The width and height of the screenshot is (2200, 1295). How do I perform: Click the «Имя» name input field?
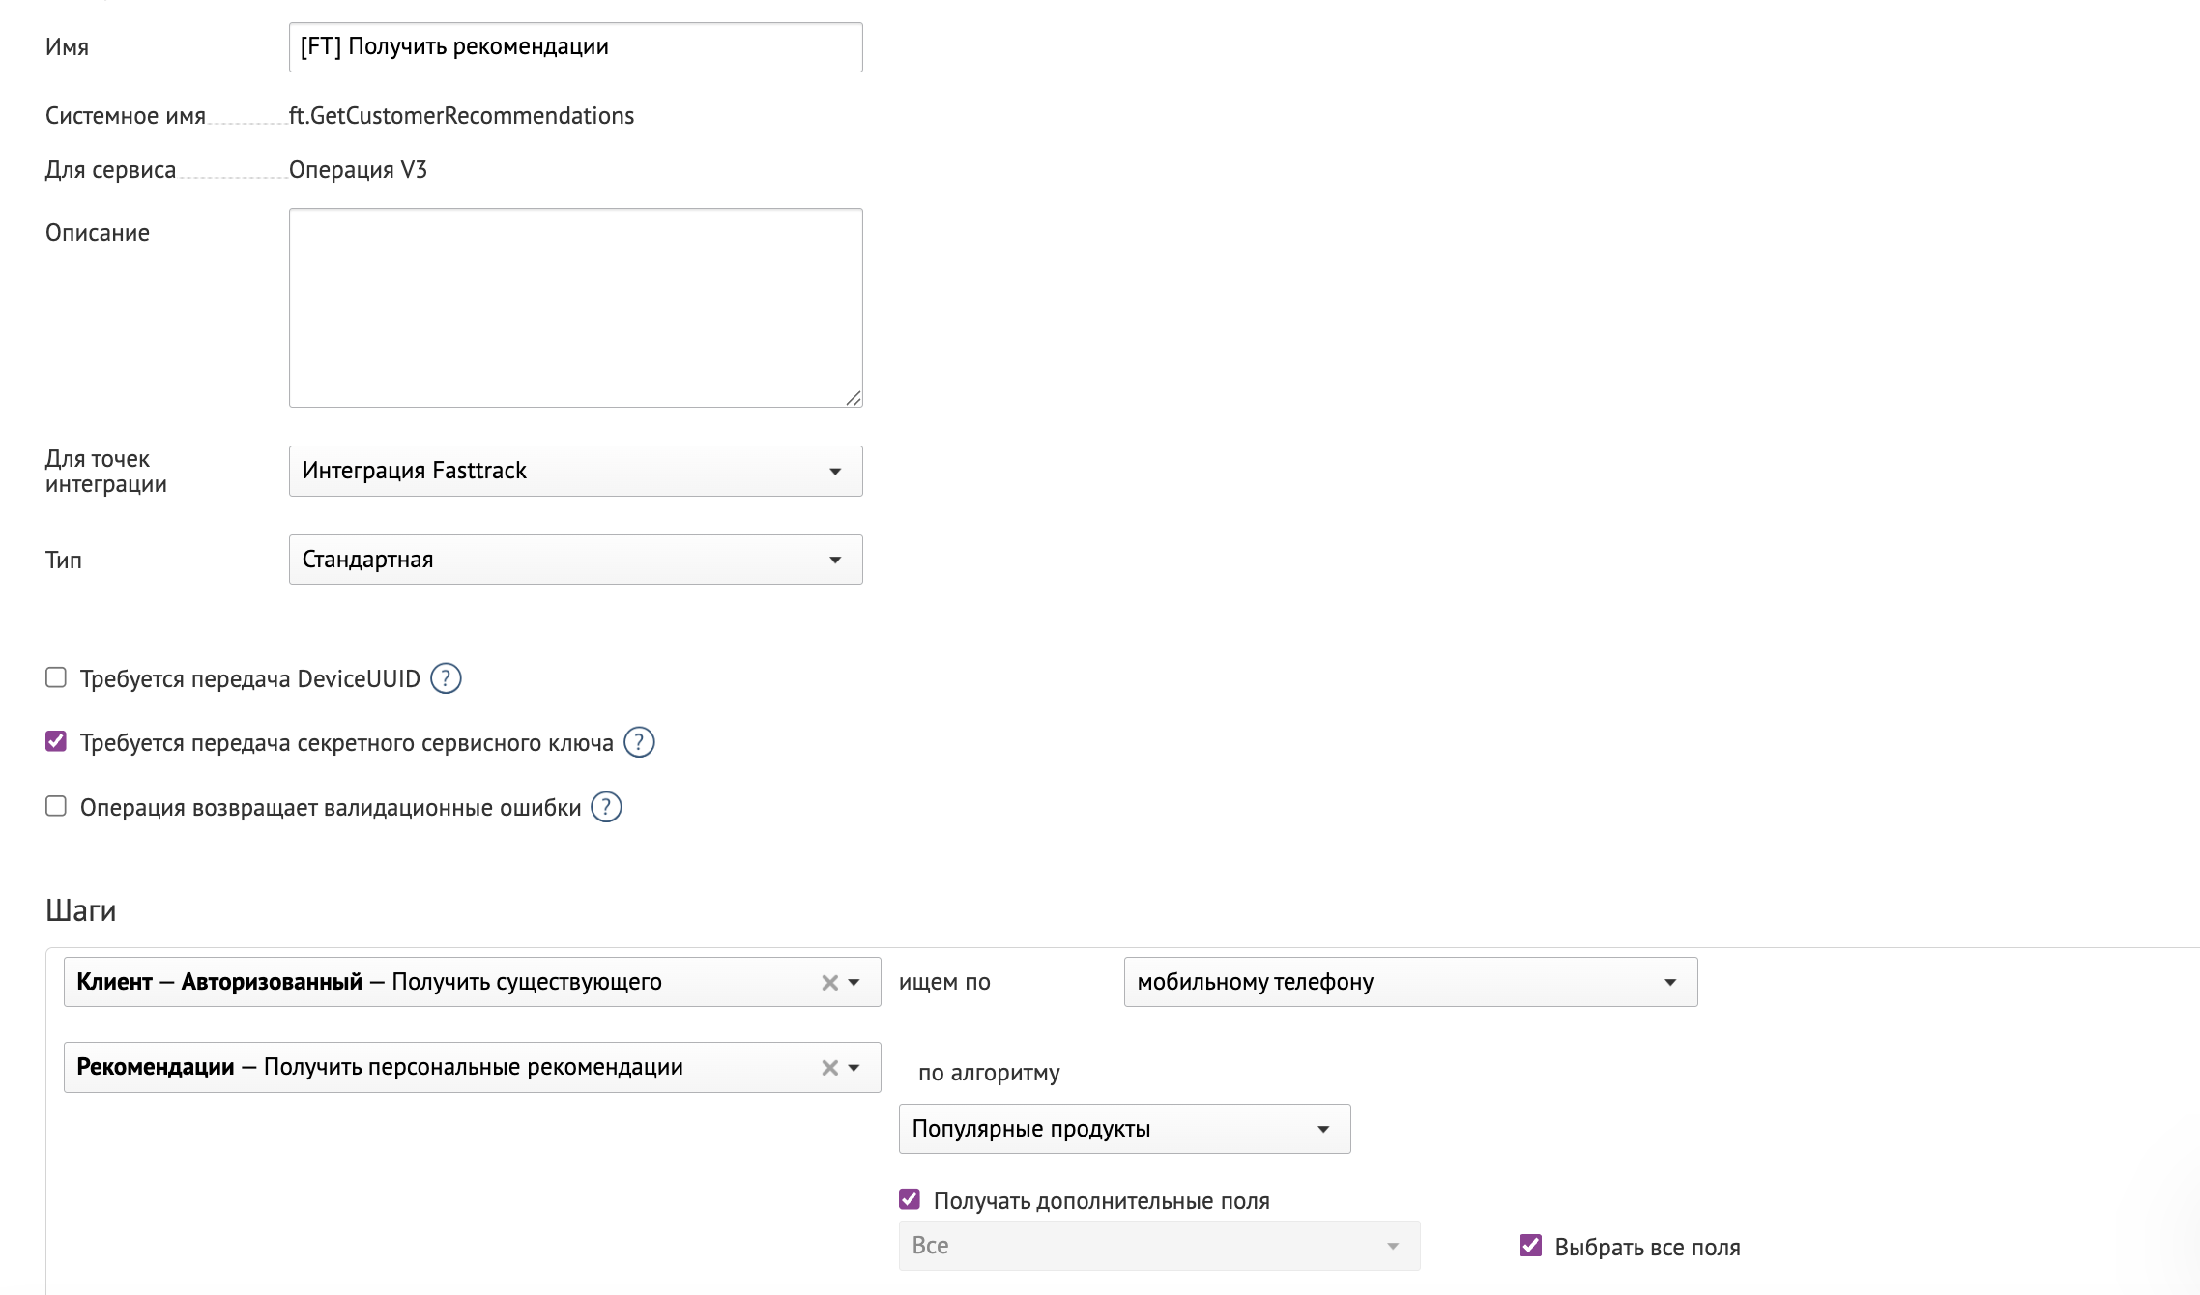click(x=575, y=46)
